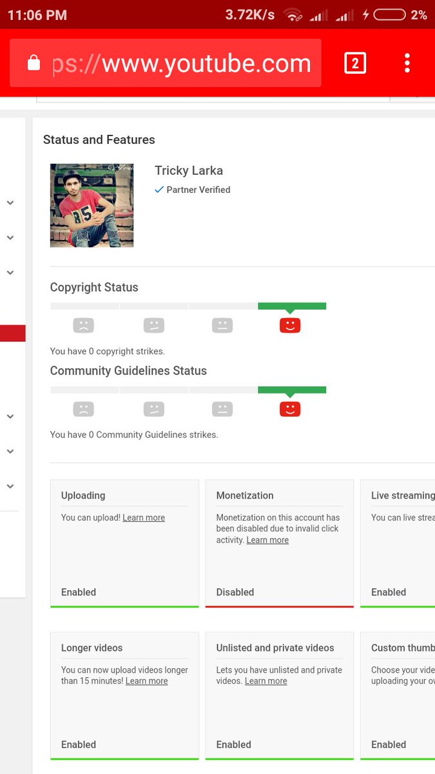This screenshot has width=435, height=774.
Task: Click the sad face icon under Copyright Status
Action: click(x=83, y=325)
